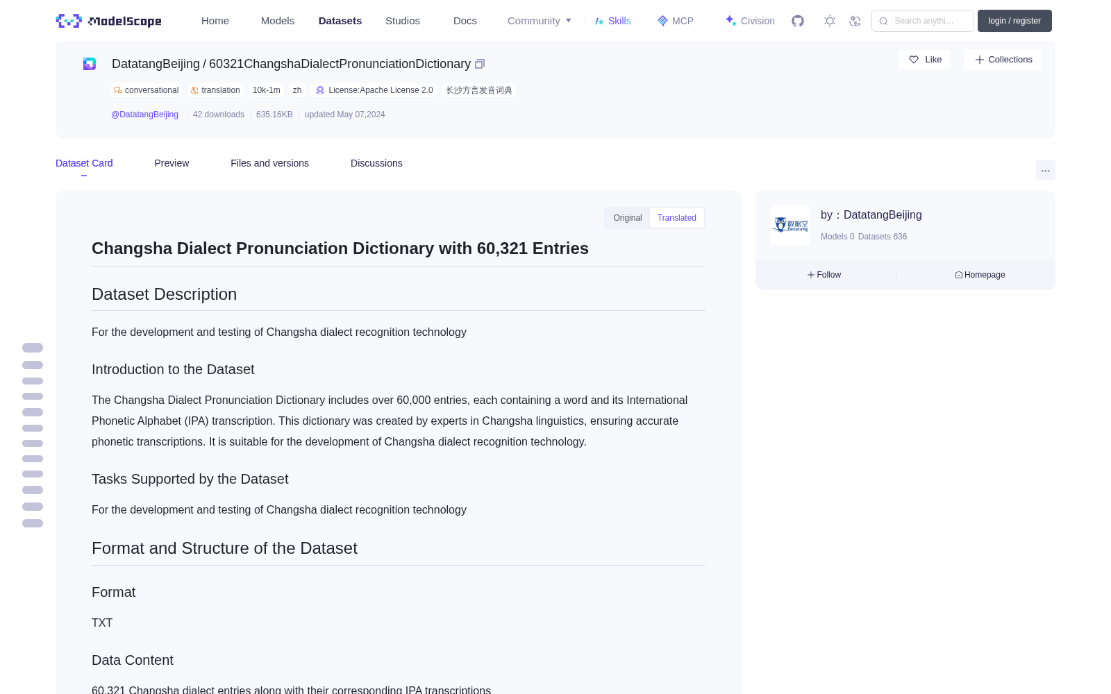Screen dimensions: 1111x694
Task: Open the Skills link
Action: pos(613,21)
